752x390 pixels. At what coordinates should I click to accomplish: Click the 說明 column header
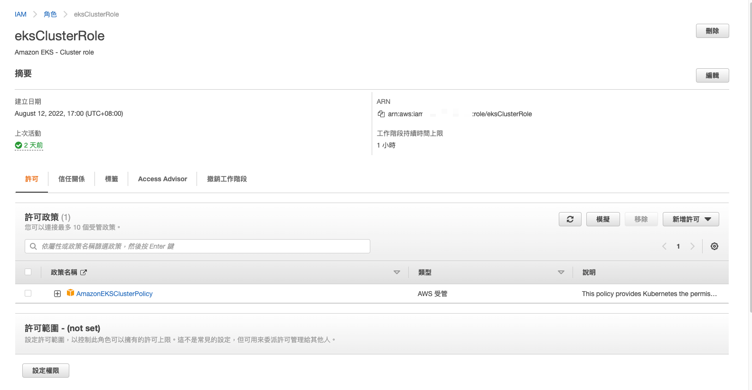tap(589, 272)
